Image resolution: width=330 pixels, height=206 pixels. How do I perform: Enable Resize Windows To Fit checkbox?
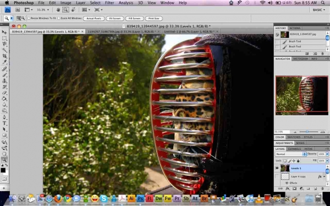(x=29, y=18)
